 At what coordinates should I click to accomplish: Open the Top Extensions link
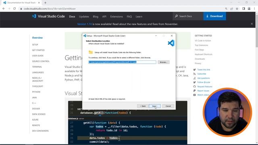pyautogui.click(x=202, y=45)
